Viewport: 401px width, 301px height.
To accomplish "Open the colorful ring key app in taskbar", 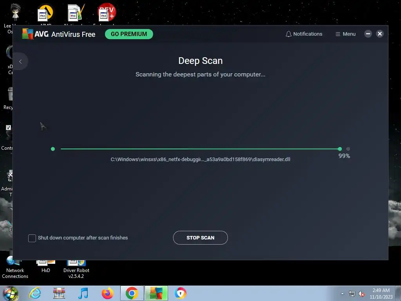I will coord(180,293).
